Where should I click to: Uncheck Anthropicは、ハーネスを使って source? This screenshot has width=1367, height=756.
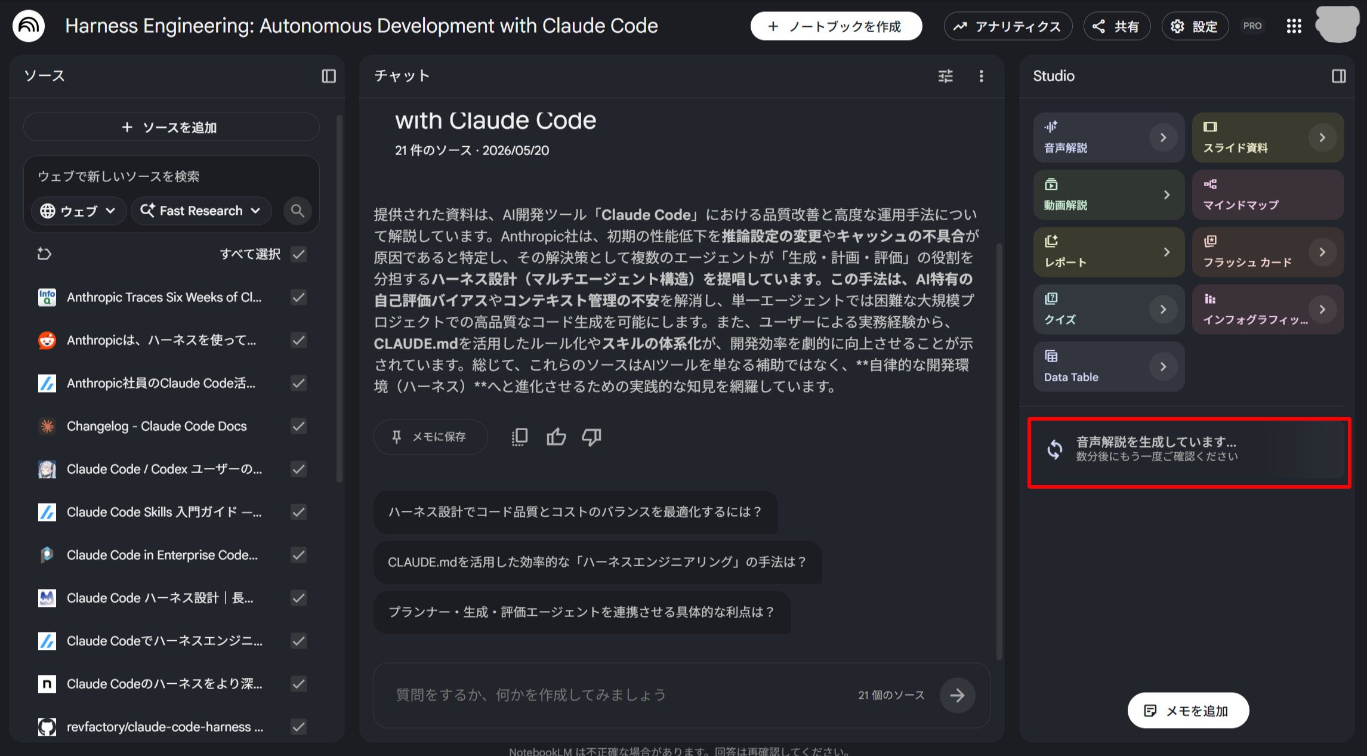pos(299,340)
